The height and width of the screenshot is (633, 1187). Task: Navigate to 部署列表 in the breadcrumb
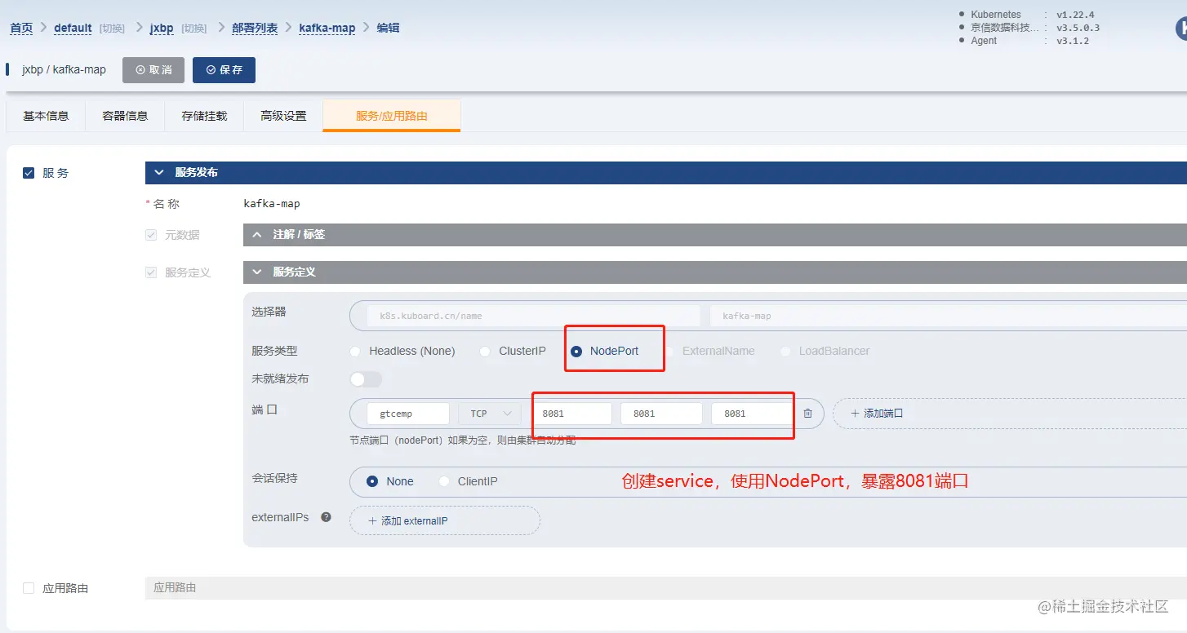[x=255, y=28]
